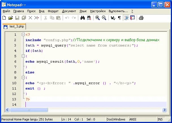Click the empty line 14 in editor
This screenshot has width=172, height=123.
96,105
